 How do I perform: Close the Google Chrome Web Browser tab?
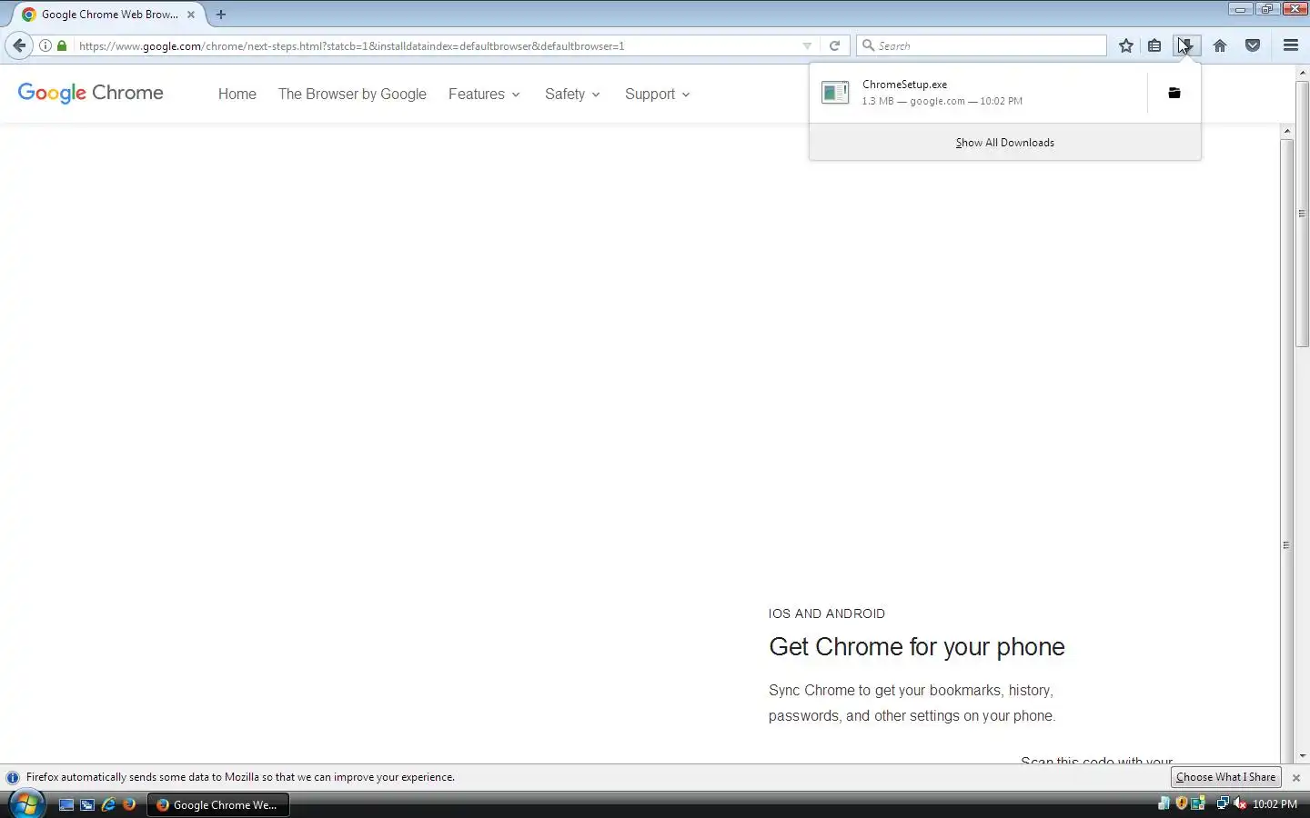pyautogui.click(x=191, y=15)
